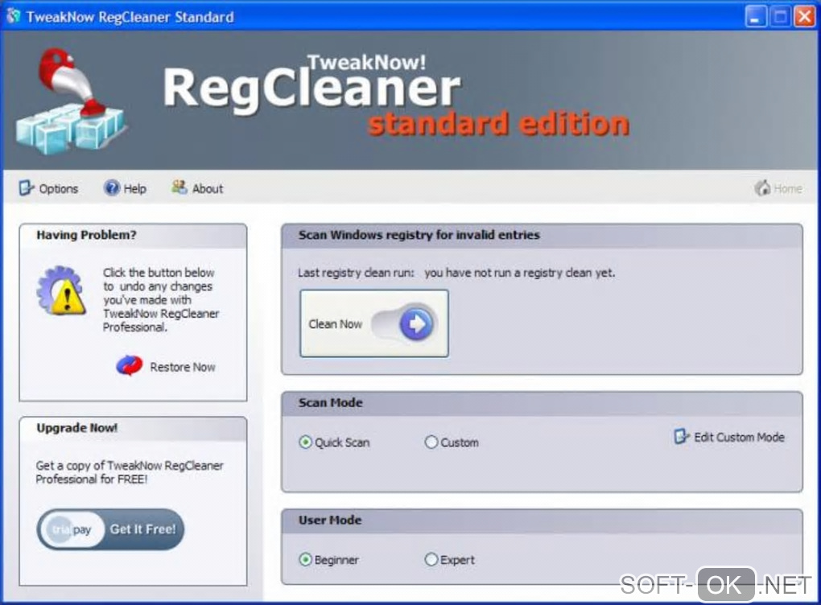The height and width of the screenshot is (605, 821).
Task: Click the 'Upgrade Now!' panel header
Action: pyautogui.click(x=133, y=429)
